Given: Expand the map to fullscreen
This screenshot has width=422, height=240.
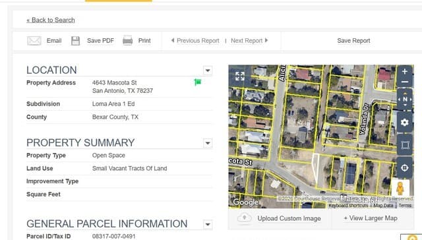Looking at the screenshot, I should tap(240, 76).
